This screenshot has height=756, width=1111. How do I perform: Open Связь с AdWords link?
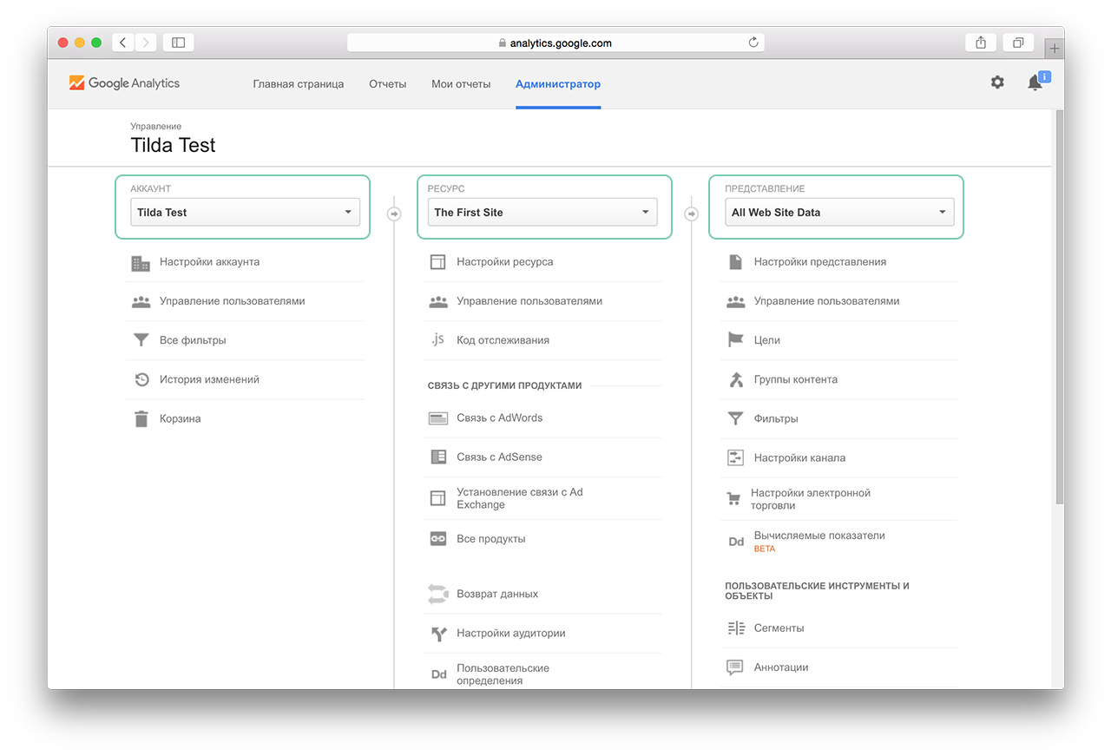click(499, 418)
